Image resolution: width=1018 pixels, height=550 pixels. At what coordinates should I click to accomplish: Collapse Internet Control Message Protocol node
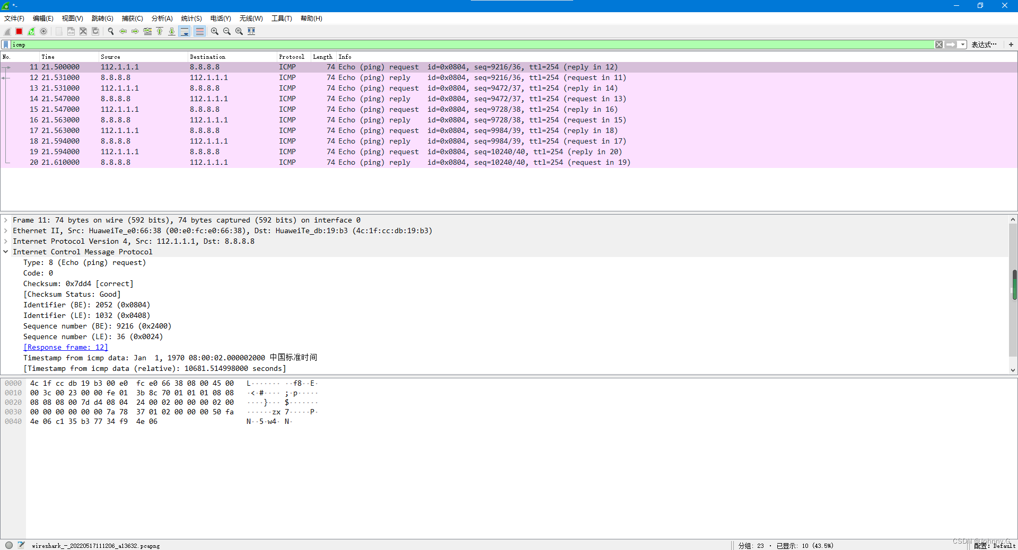[x=6, y=252]
